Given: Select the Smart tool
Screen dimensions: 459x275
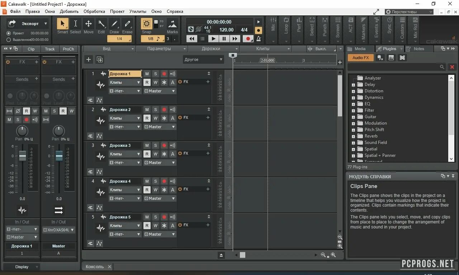Looking at the screenshot, I should tap(62, 24).
